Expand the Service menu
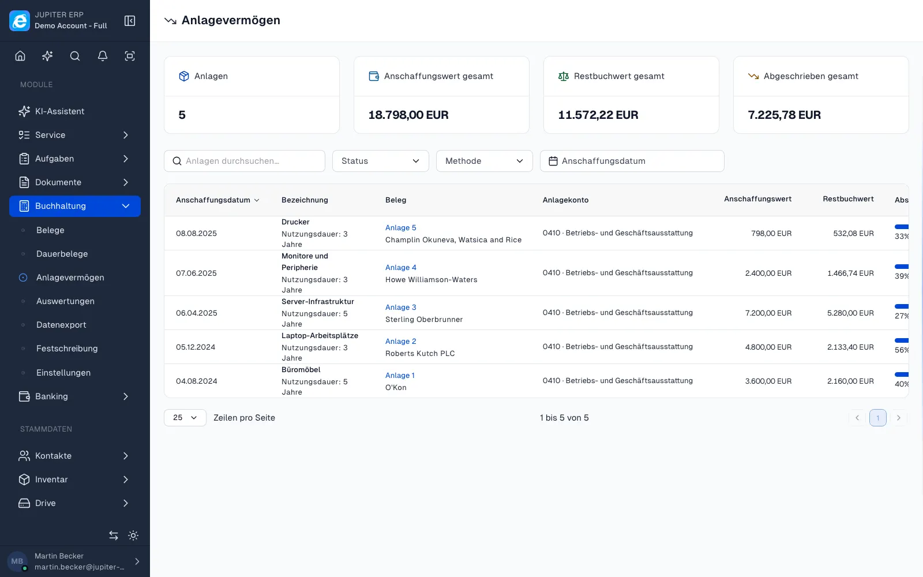Viewport: 923px width, 577px height. click(75, 135)
